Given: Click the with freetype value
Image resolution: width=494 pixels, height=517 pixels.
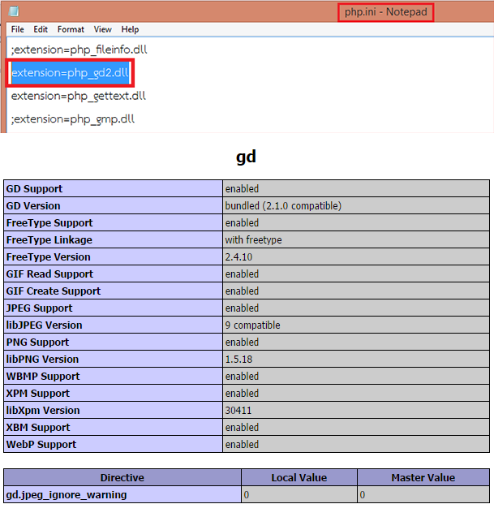Looking at the screenshot, I should (x=253, y=240).
